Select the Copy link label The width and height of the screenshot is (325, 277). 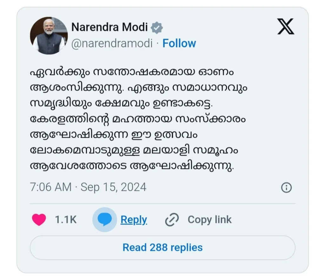209,220
